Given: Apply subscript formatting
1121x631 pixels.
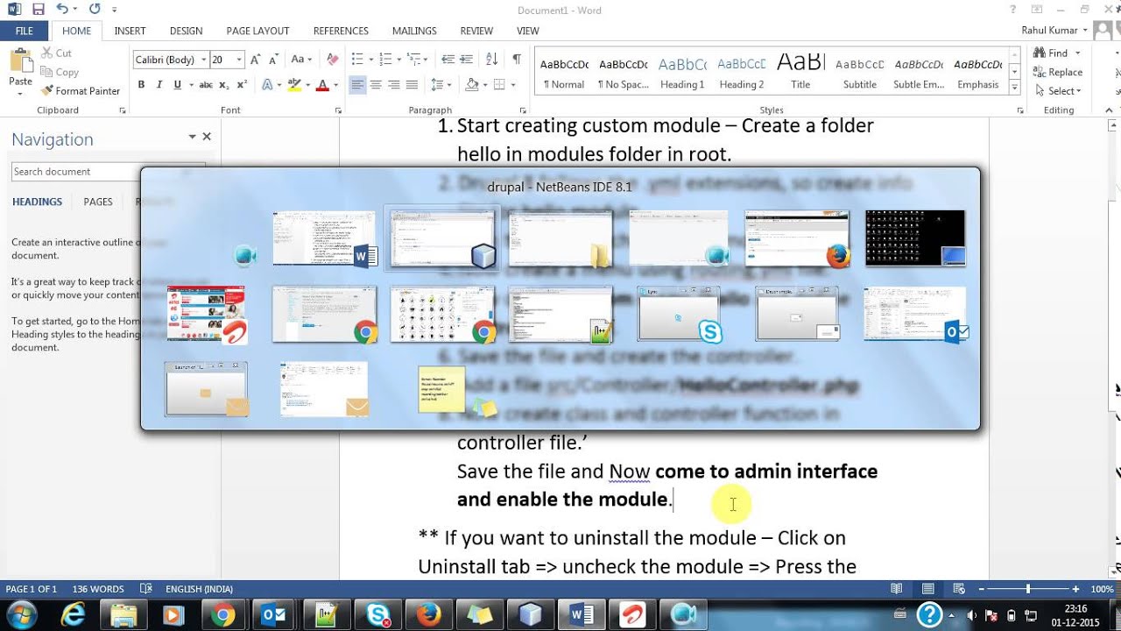Looking at the screenshot, I should 224,85.
